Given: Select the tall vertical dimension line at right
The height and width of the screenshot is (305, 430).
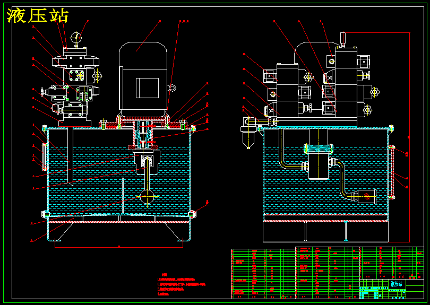Looking at the screenshot, I should click(409, 137).
